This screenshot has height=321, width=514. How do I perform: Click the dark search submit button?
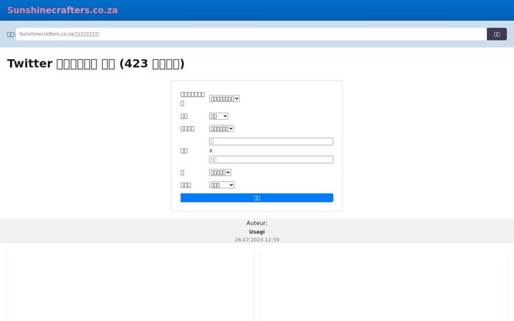pyautogui.click(x=497, y=34)
